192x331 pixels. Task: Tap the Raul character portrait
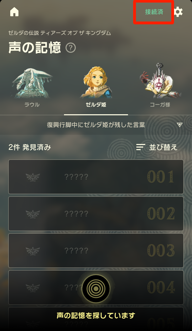tap(32, 83)
